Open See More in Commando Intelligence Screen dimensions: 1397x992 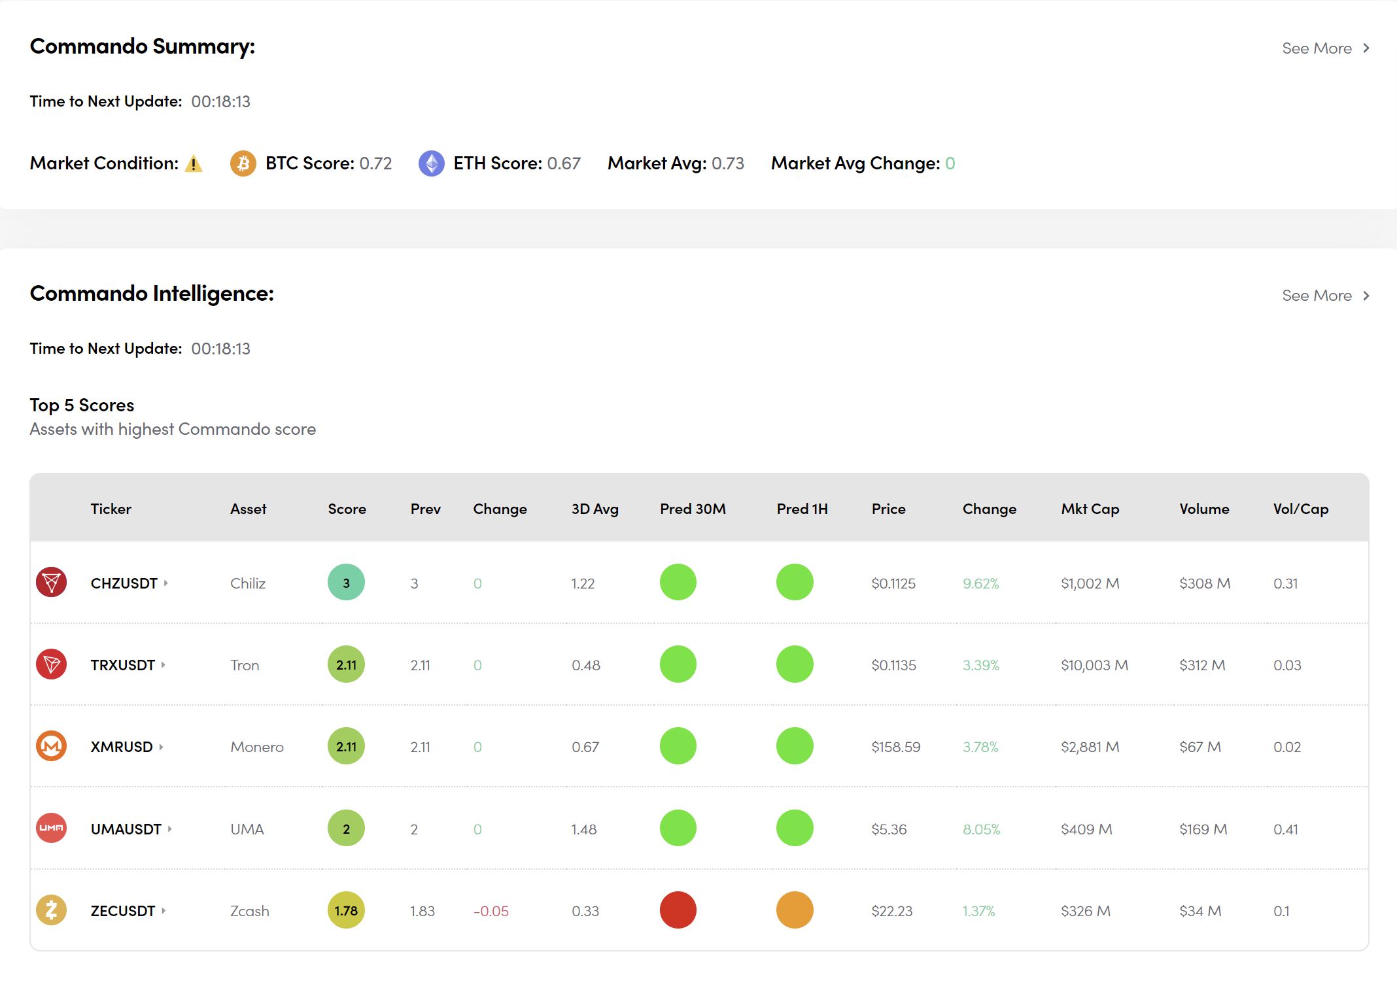[1325, 296]
